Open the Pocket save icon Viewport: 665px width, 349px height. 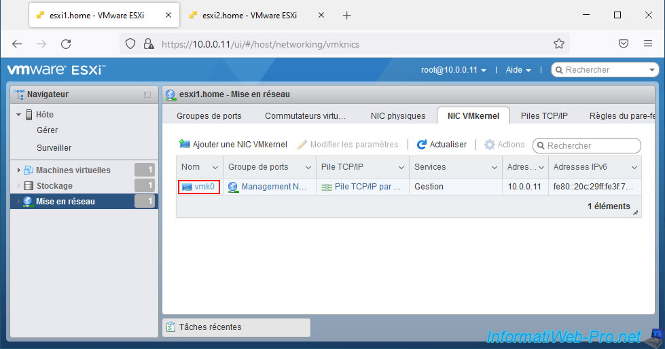(x=624, y=43)
